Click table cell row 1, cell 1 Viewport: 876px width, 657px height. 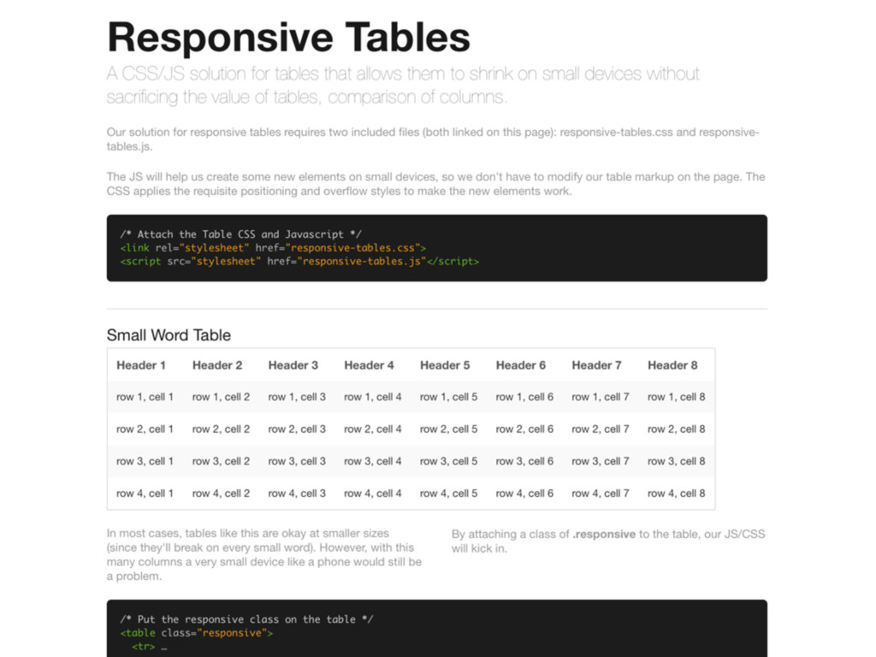click(x=145, y=397)
